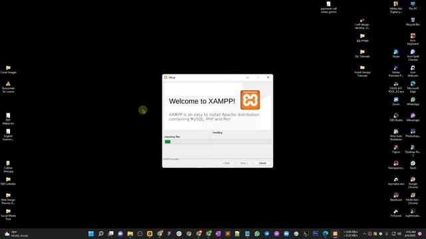Select the WhatsApp desktop shortcut
This screenshot has height=239, width=426.
413,102
